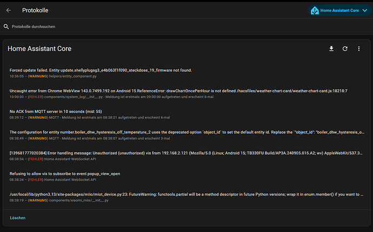Viewport: 373px width, 232px height.
Task: Click the Protokolle page title
Action: 35,10
